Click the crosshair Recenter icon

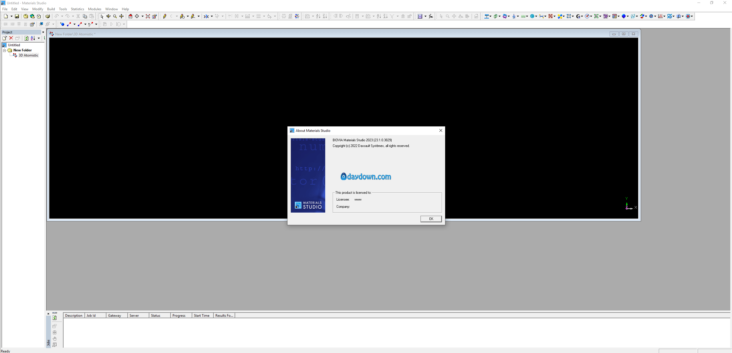tap(137, 16)
